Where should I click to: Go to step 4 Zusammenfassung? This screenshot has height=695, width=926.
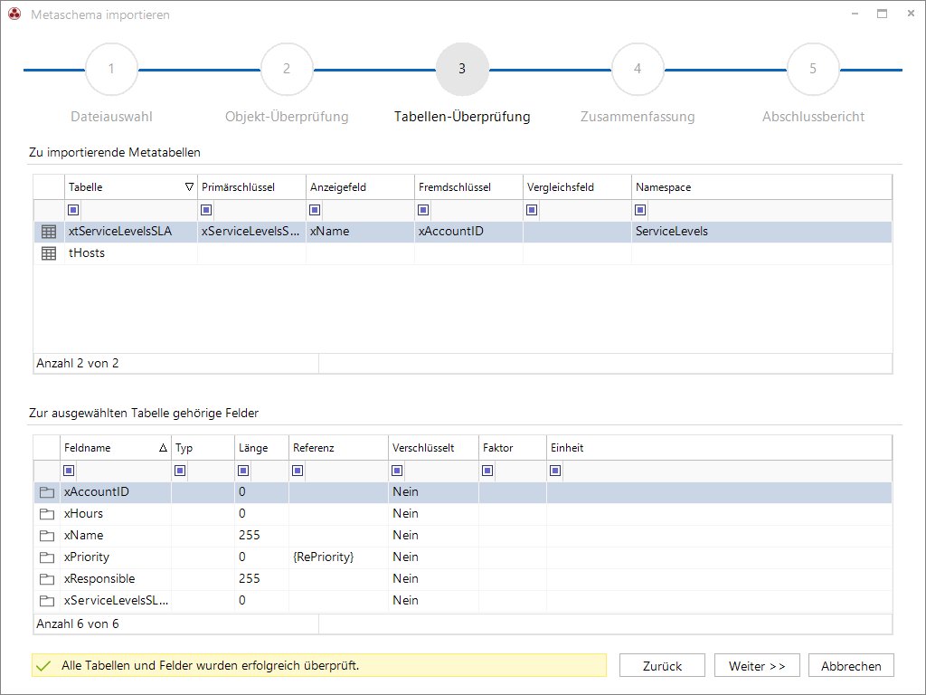[x=638, y=69]
